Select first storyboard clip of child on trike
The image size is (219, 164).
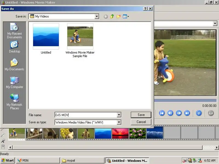point(17,133)
